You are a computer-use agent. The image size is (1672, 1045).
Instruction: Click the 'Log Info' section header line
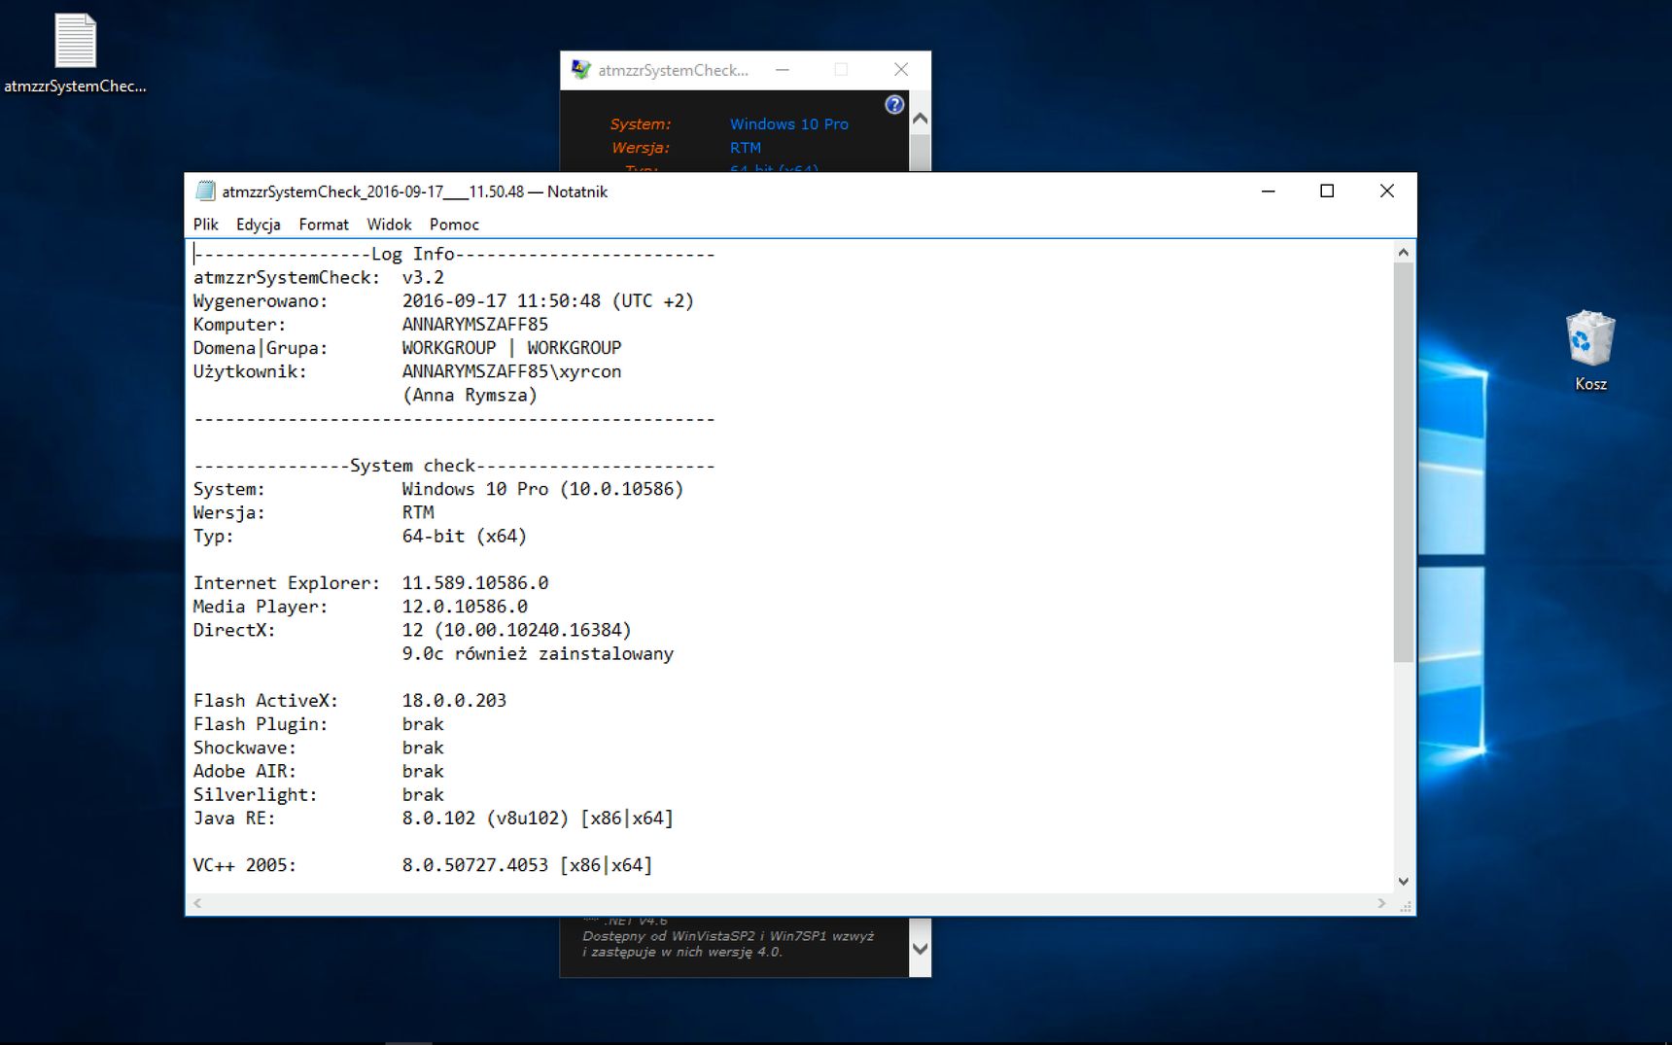pos(454,254)
